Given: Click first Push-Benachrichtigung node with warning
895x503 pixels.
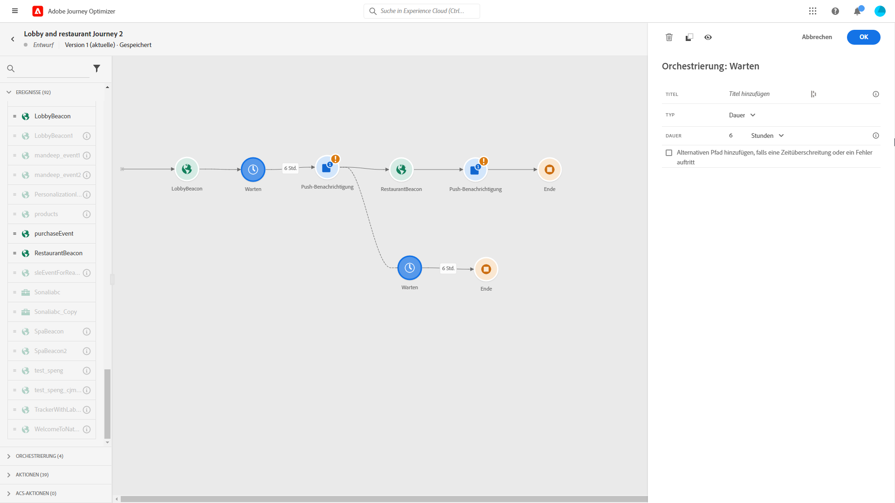Looking at the screenshot, I should (327, 168).
